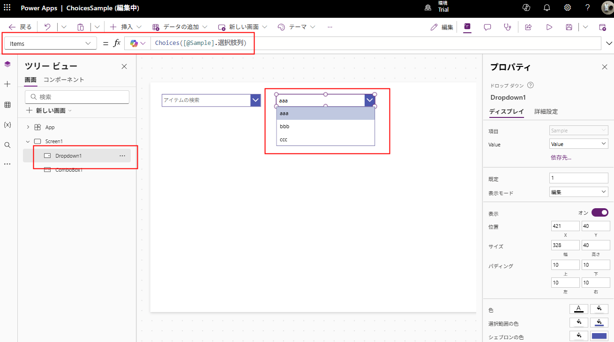Screen dimensions: 614x342
Task: Pick the chevron color swatch at panel bottom
Action: (x=599, y=335)
